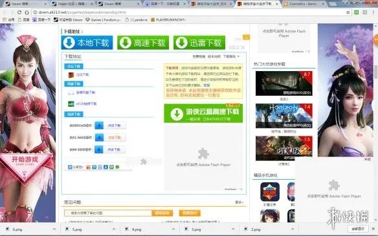The height and width of the screenshot is (236, 378).
Task: Select the 下载地址 tab heading
Action: (72, 57)
